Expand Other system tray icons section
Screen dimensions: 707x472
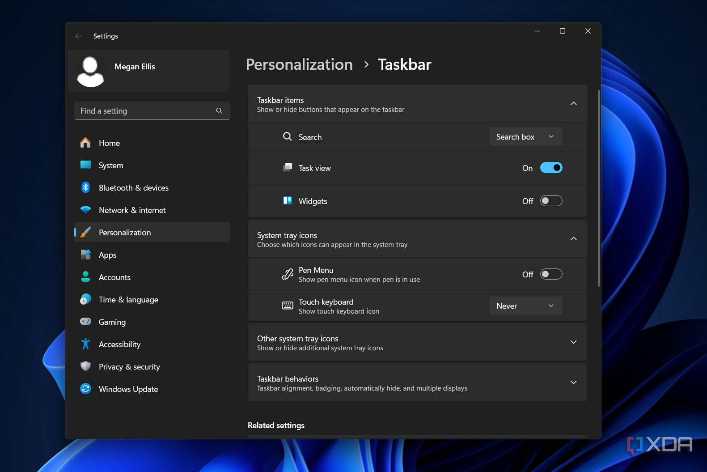[573, 342]
